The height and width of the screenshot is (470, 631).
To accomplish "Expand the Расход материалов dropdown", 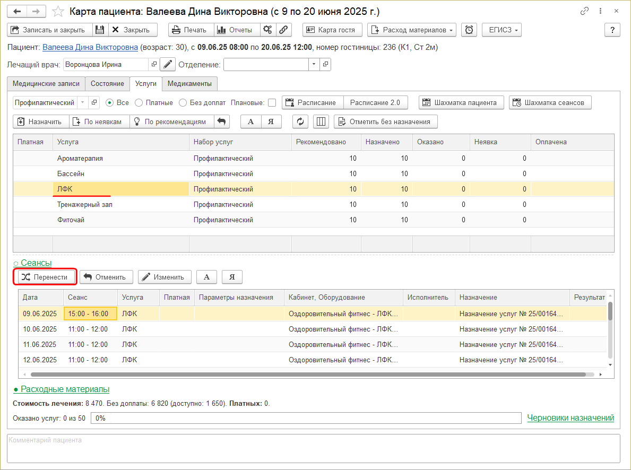I will tap(412, 30).
